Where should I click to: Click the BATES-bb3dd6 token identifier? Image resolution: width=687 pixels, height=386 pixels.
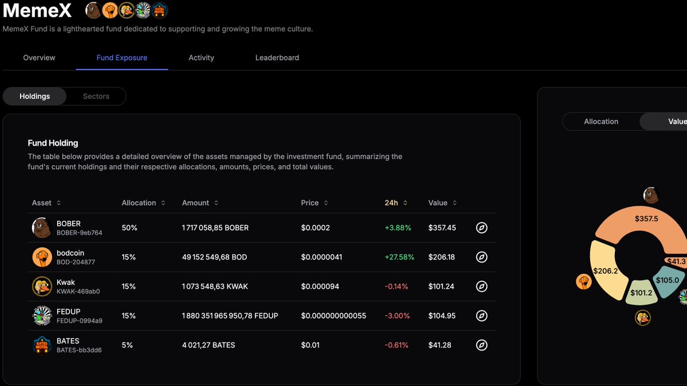click(x=79, y=350)
